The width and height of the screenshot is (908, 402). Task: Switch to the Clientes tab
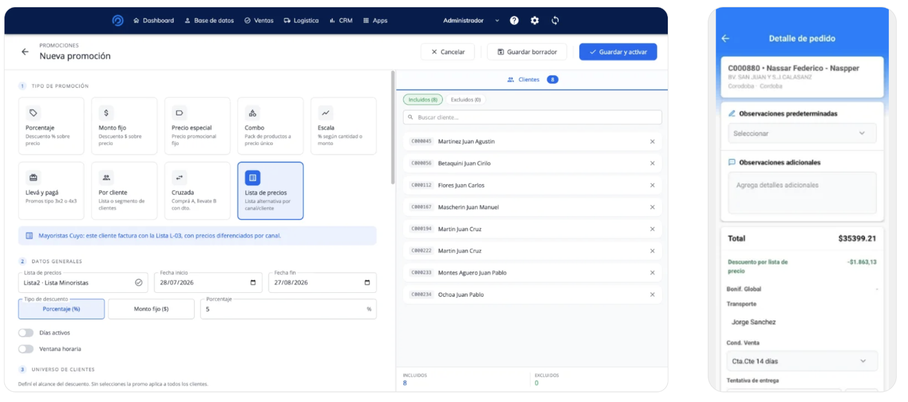click(532, 80)
